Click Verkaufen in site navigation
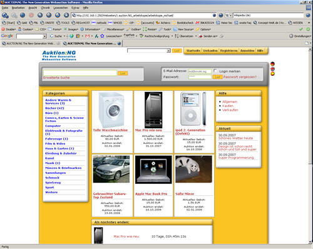 click(210, 51)
